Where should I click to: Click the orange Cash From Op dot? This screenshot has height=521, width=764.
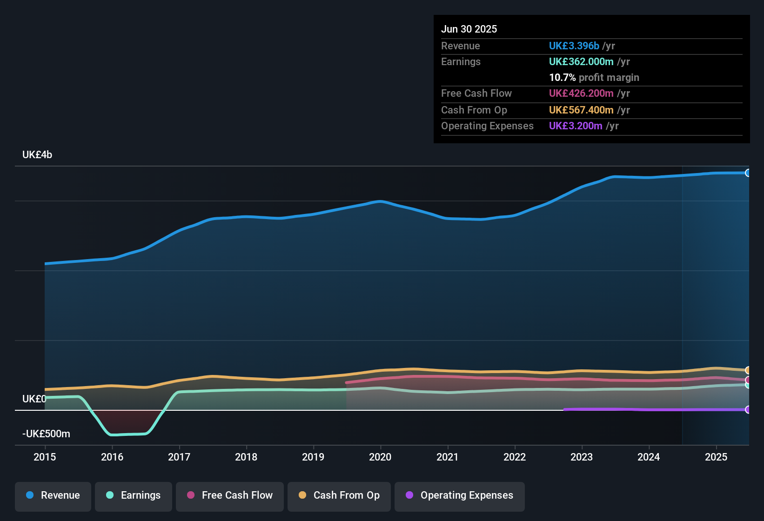(x=302, y=495)
